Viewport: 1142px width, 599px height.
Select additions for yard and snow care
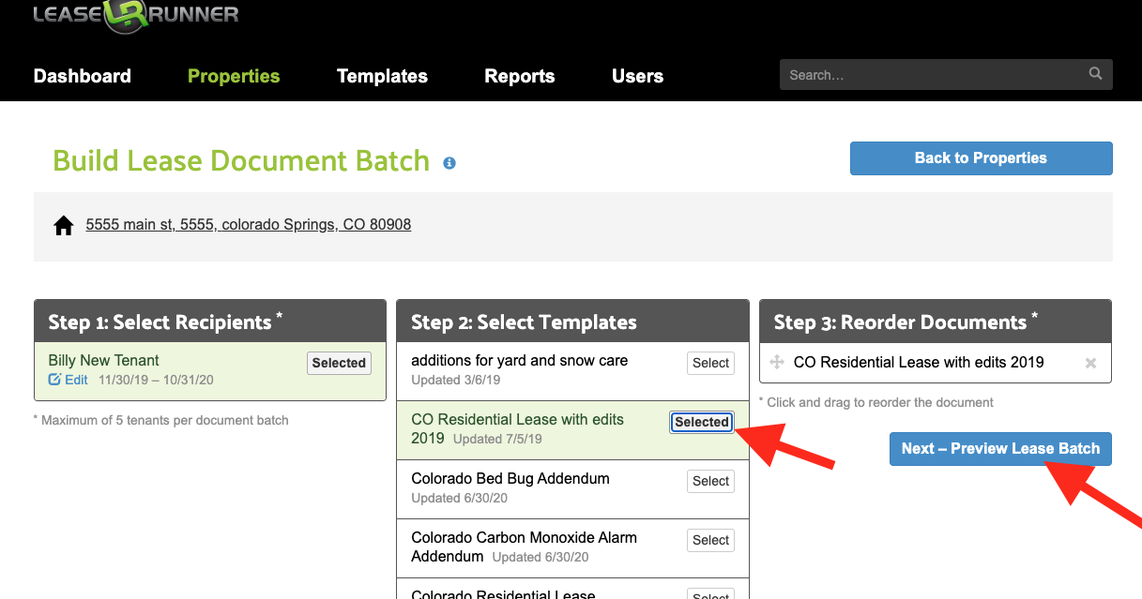[710, 364]
